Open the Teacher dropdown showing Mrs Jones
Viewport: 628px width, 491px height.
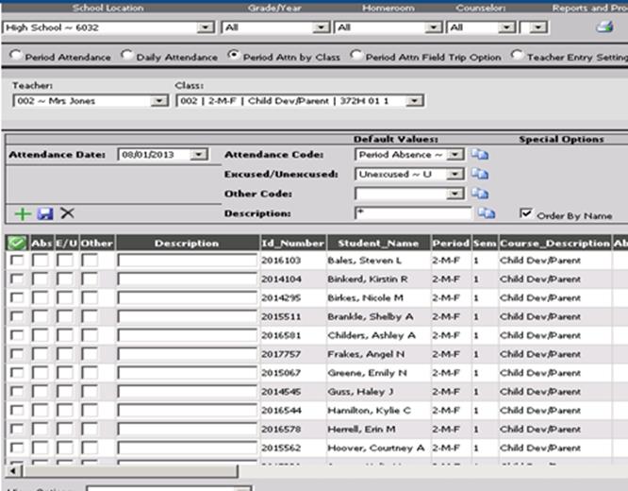pos(159,101)
